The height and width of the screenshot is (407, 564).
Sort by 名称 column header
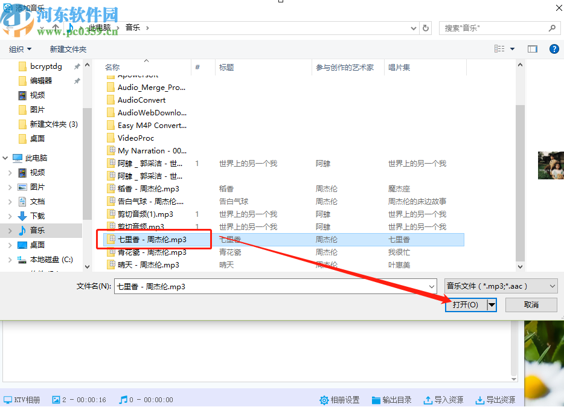(x=112, y=67)
